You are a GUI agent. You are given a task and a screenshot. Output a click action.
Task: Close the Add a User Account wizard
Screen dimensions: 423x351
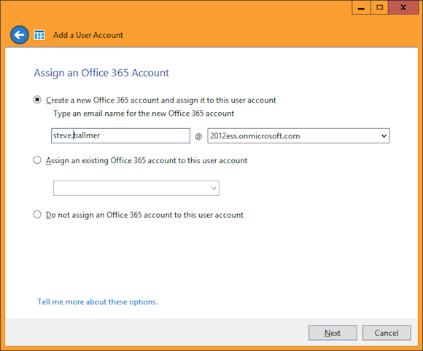pos(403,7)
